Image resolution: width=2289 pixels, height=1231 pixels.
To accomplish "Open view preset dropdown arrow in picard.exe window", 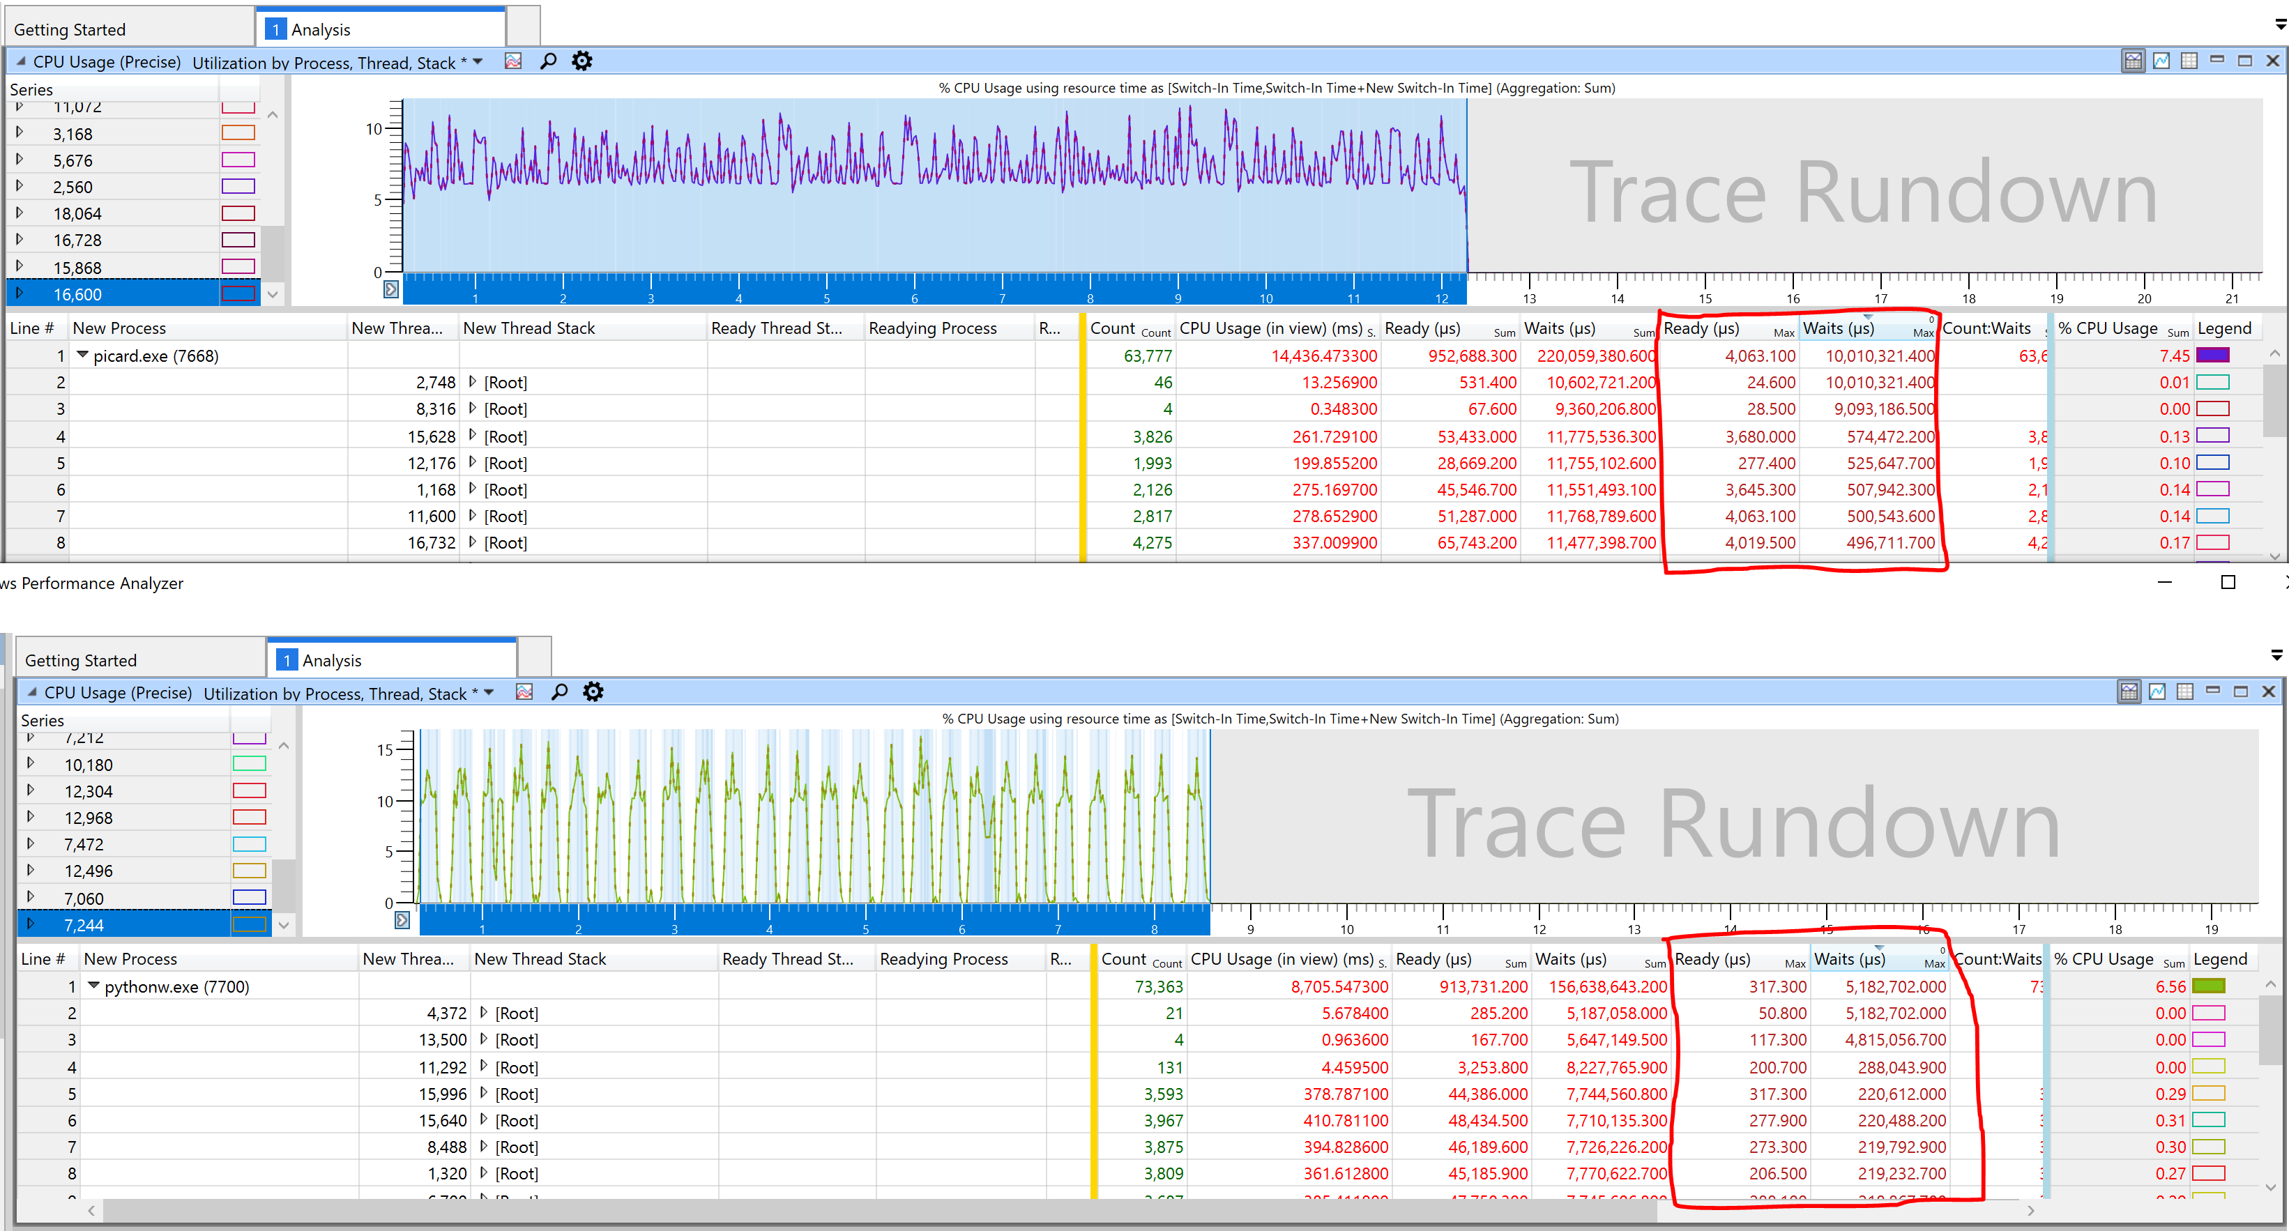I will pyautogui.click(x=478, y=61).
